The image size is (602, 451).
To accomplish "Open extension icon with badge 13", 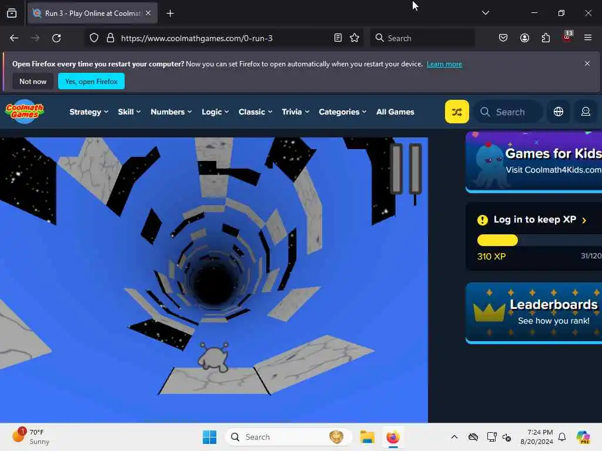I will [x=567, y=37].
